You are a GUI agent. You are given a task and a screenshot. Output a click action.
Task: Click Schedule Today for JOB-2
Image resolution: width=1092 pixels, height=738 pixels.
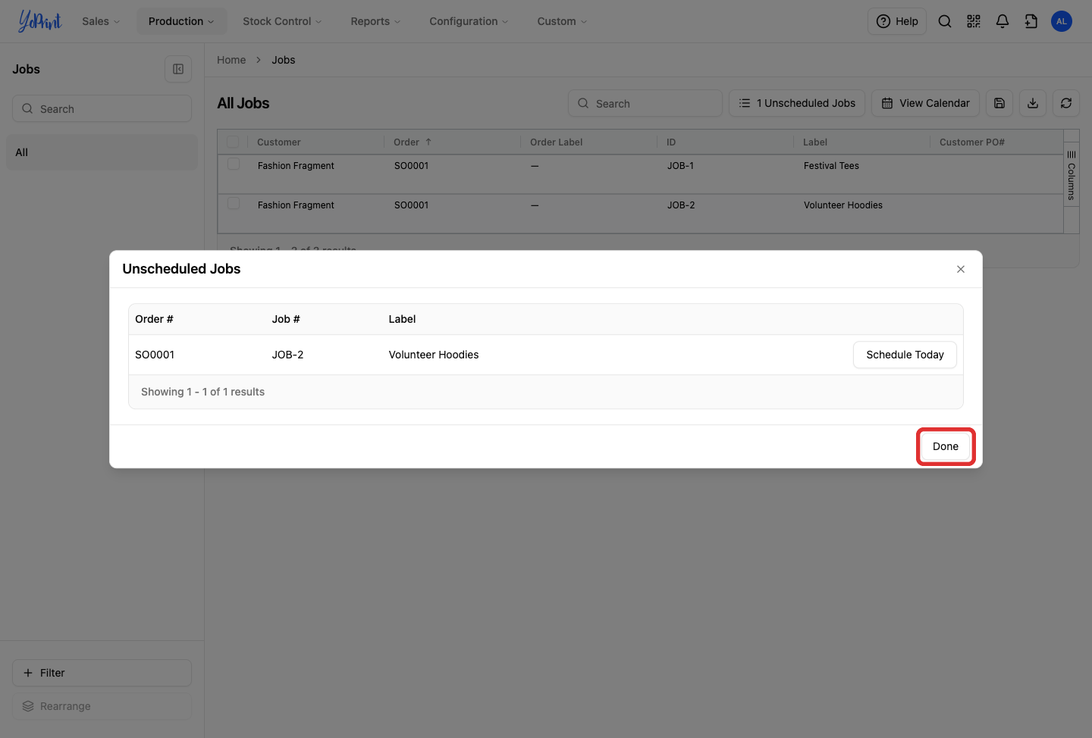(905, 355)
